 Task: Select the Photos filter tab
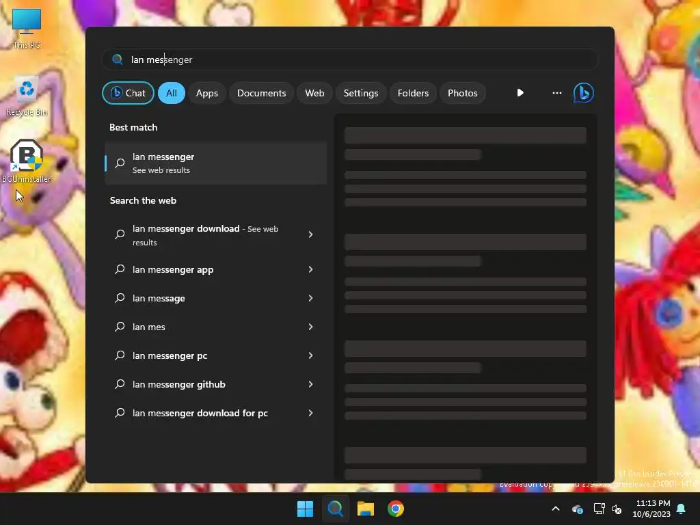463,93
